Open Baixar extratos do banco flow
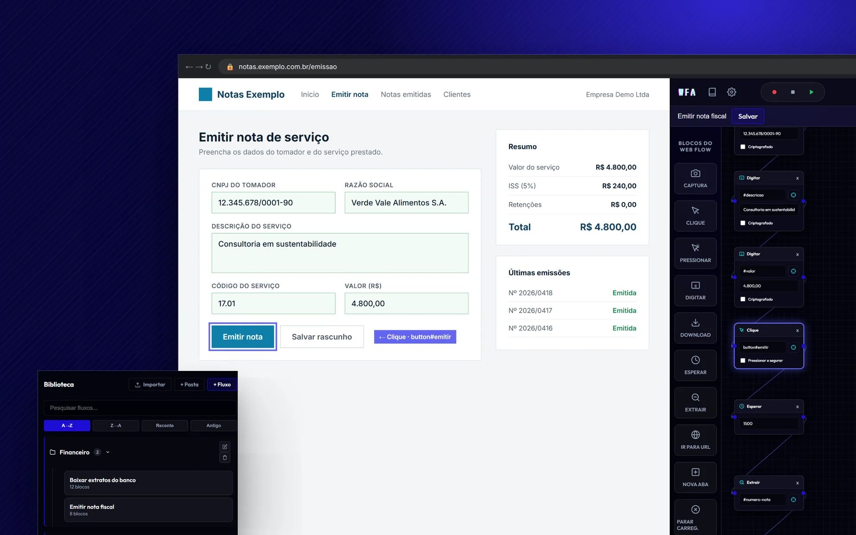856x535 pixels. pyautogui.click(x=148, y=483)
